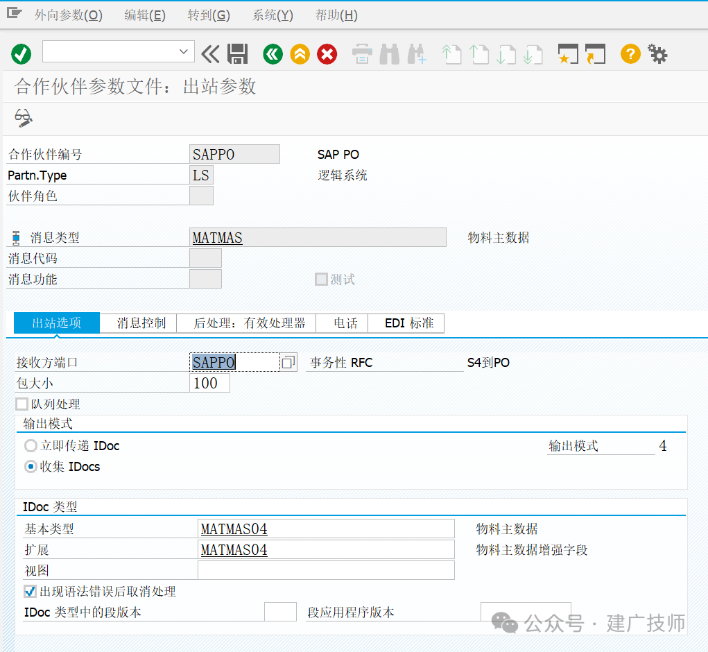Click the red Cancel icon
This screenshot has height=652, width=708.
[x=327, y=54]
